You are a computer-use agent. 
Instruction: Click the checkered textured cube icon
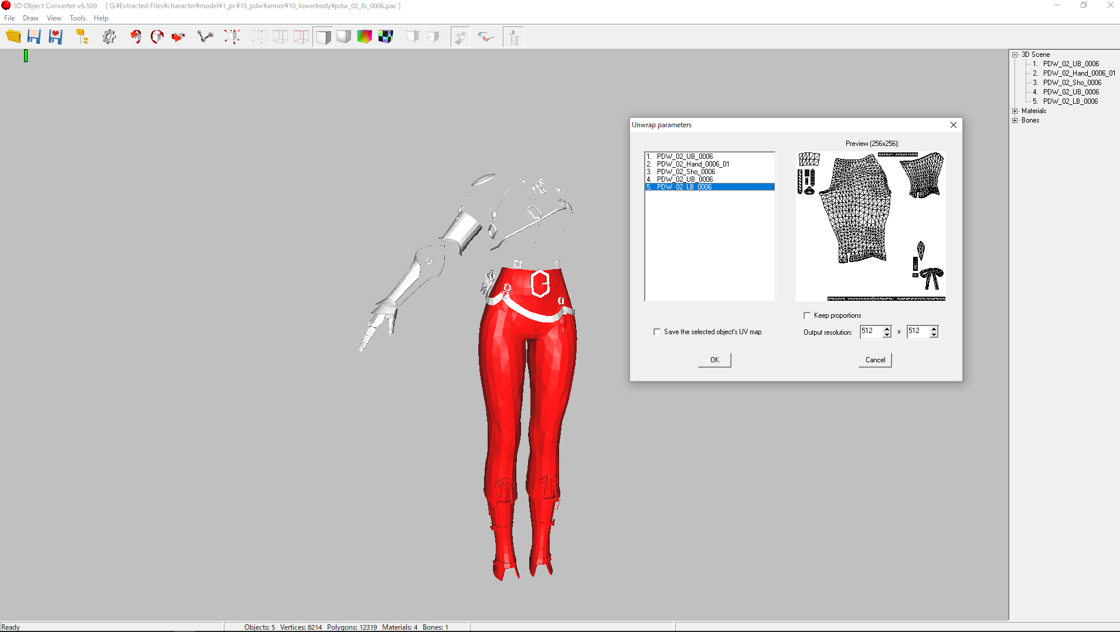(x=386, y=37)
